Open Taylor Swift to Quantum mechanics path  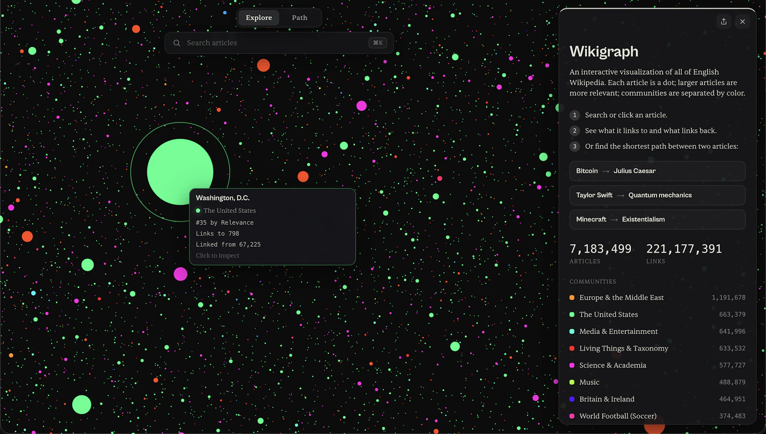point(657,195)
